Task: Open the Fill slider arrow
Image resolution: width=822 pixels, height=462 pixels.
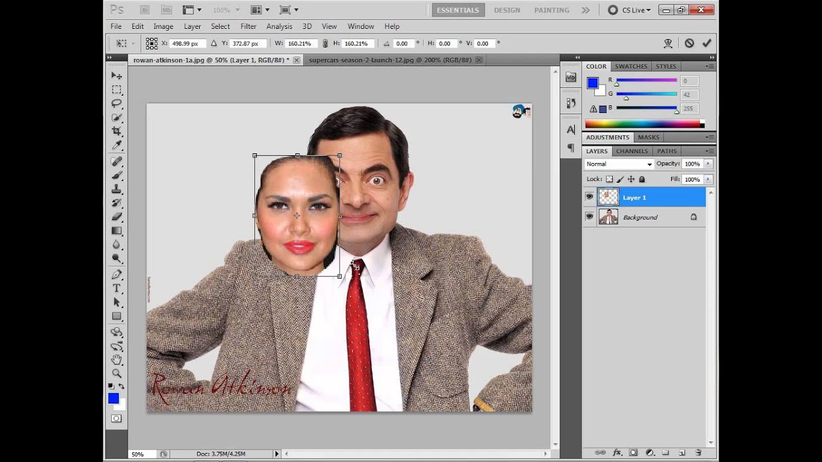Action: [x=708, y=180]
